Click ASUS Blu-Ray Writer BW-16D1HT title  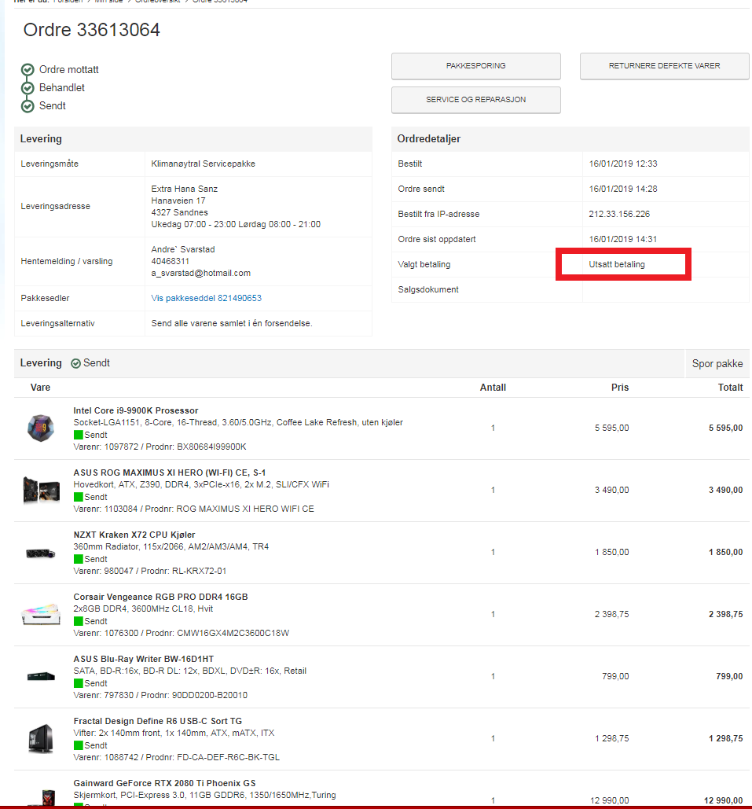143,660
